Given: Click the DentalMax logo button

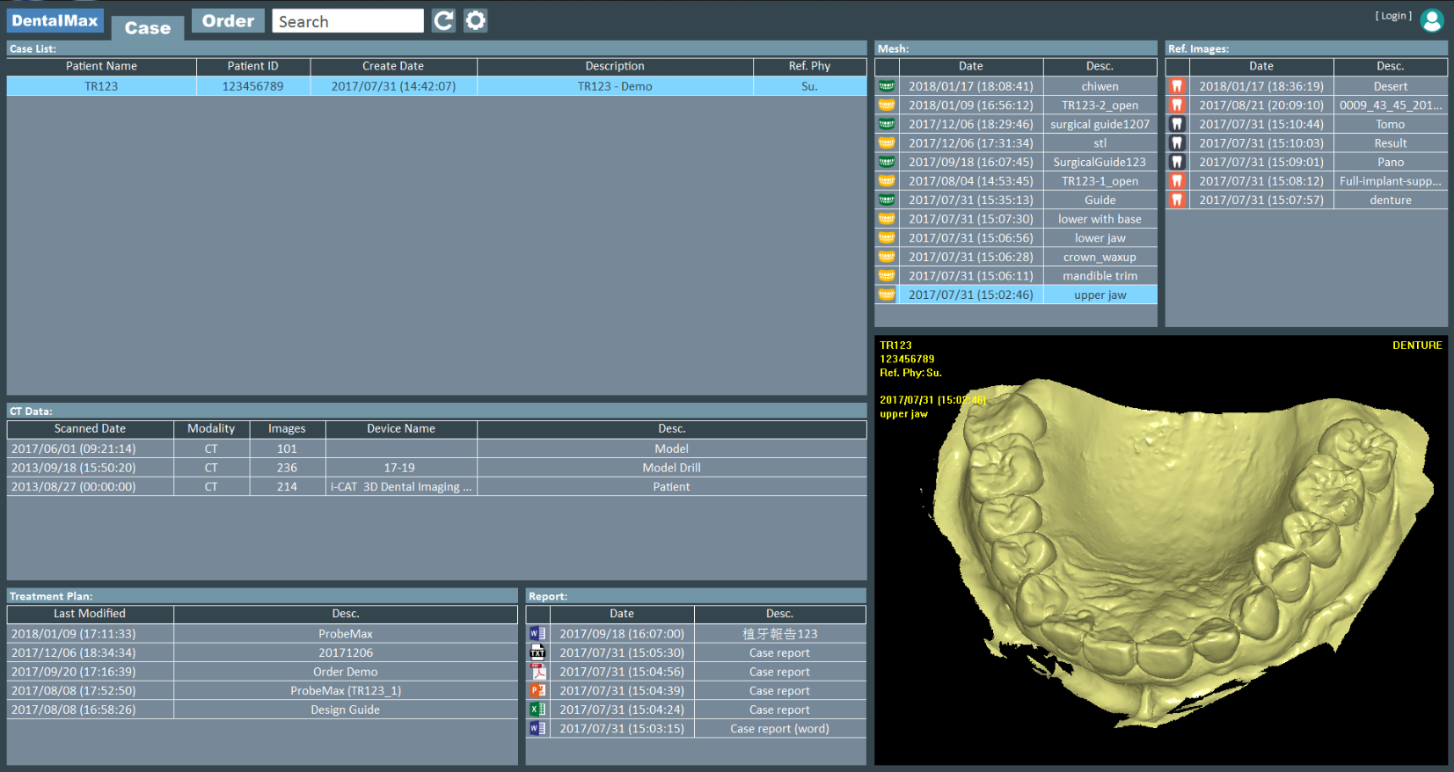Looking at the screenshot, I should [x=55, y=20].
